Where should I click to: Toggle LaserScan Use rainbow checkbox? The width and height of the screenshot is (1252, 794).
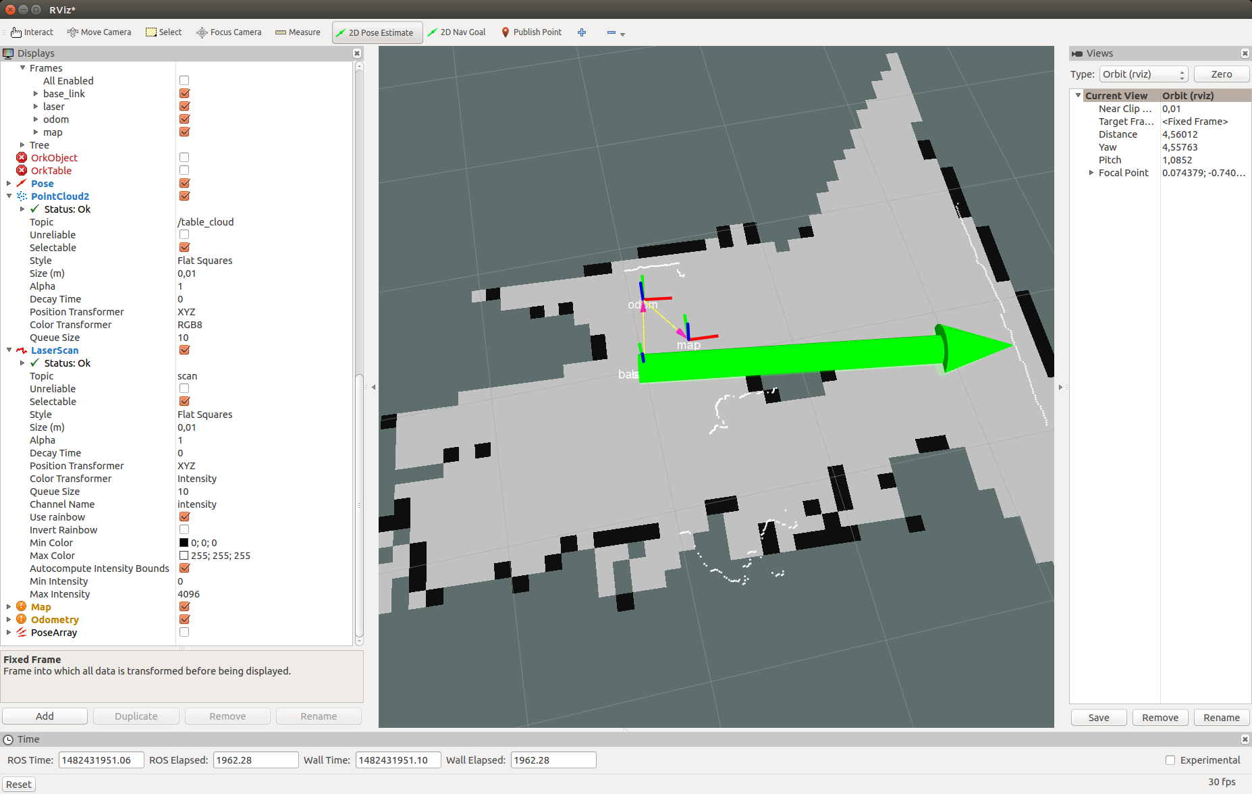pos(184,517)
